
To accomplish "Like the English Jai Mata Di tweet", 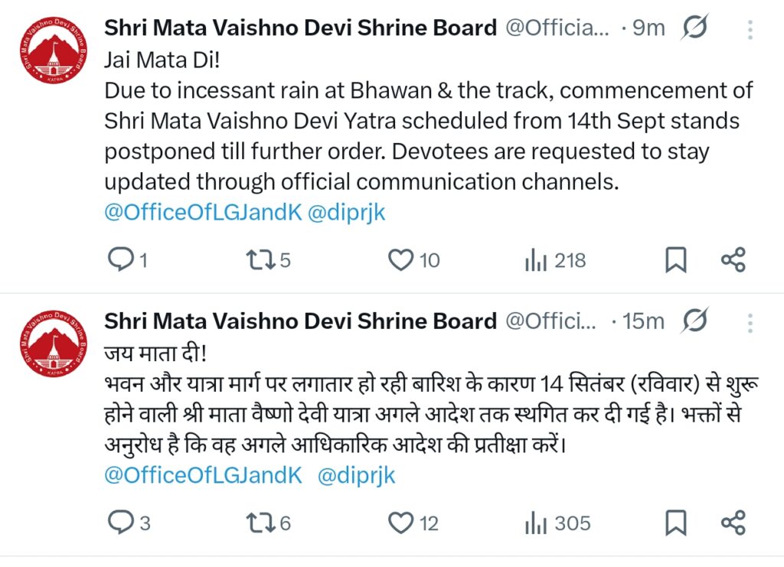I will click(401, 261).
